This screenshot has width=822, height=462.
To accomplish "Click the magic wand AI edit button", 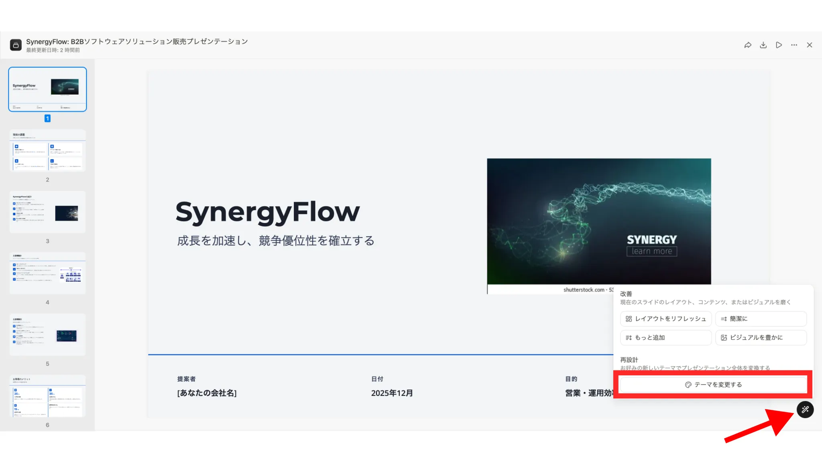I will (x=805, y=409).
